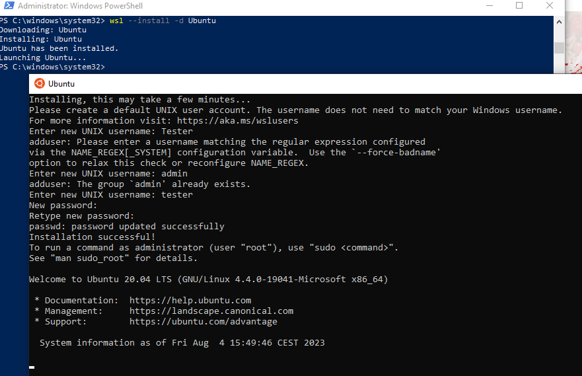
Task: Click the PowerShell icon in title bar
Action: [x=9, y=5]
